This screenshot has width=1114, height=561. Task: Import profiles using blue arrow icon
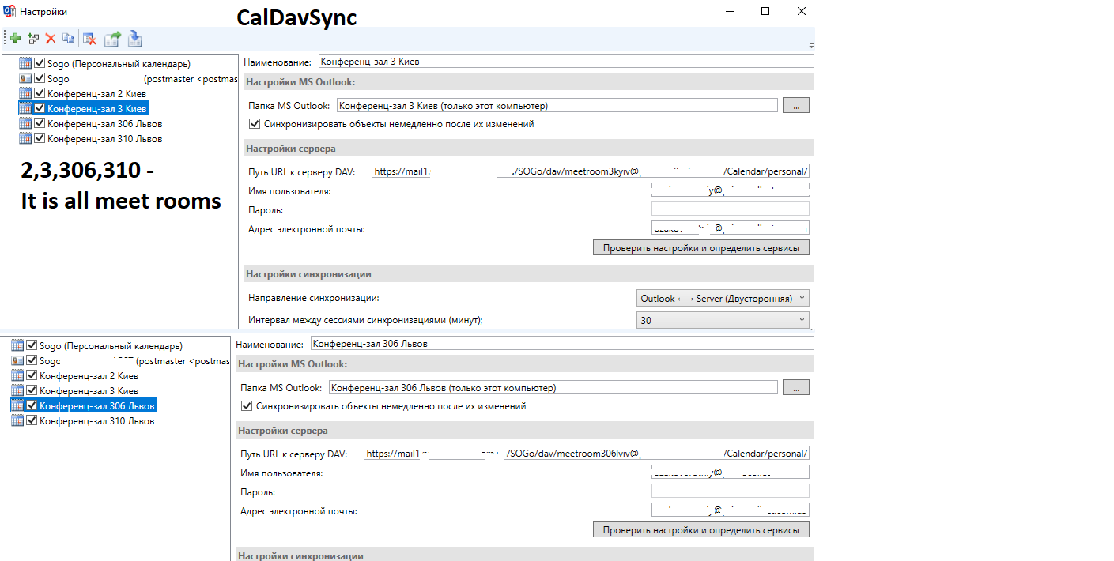point(134,38)
